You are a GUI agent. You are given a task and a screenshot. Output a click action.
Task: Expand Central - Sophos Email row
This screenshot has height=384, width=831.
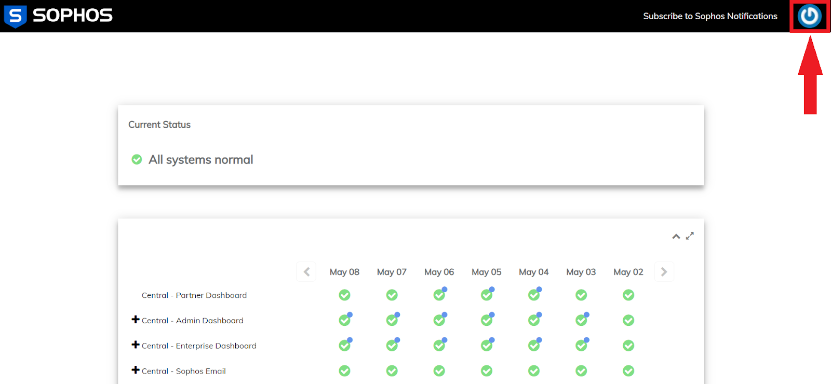click(x=136, y=370)
